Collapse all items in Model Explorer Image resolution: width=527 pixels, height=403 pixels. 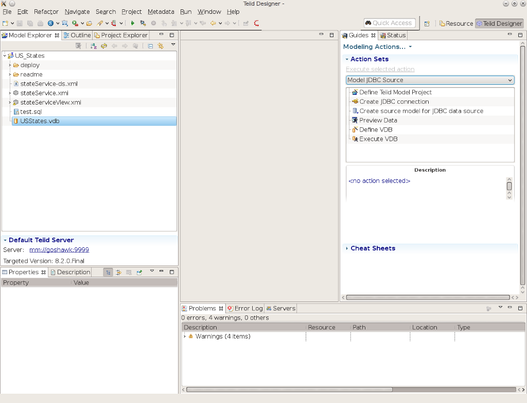[150, 46]
